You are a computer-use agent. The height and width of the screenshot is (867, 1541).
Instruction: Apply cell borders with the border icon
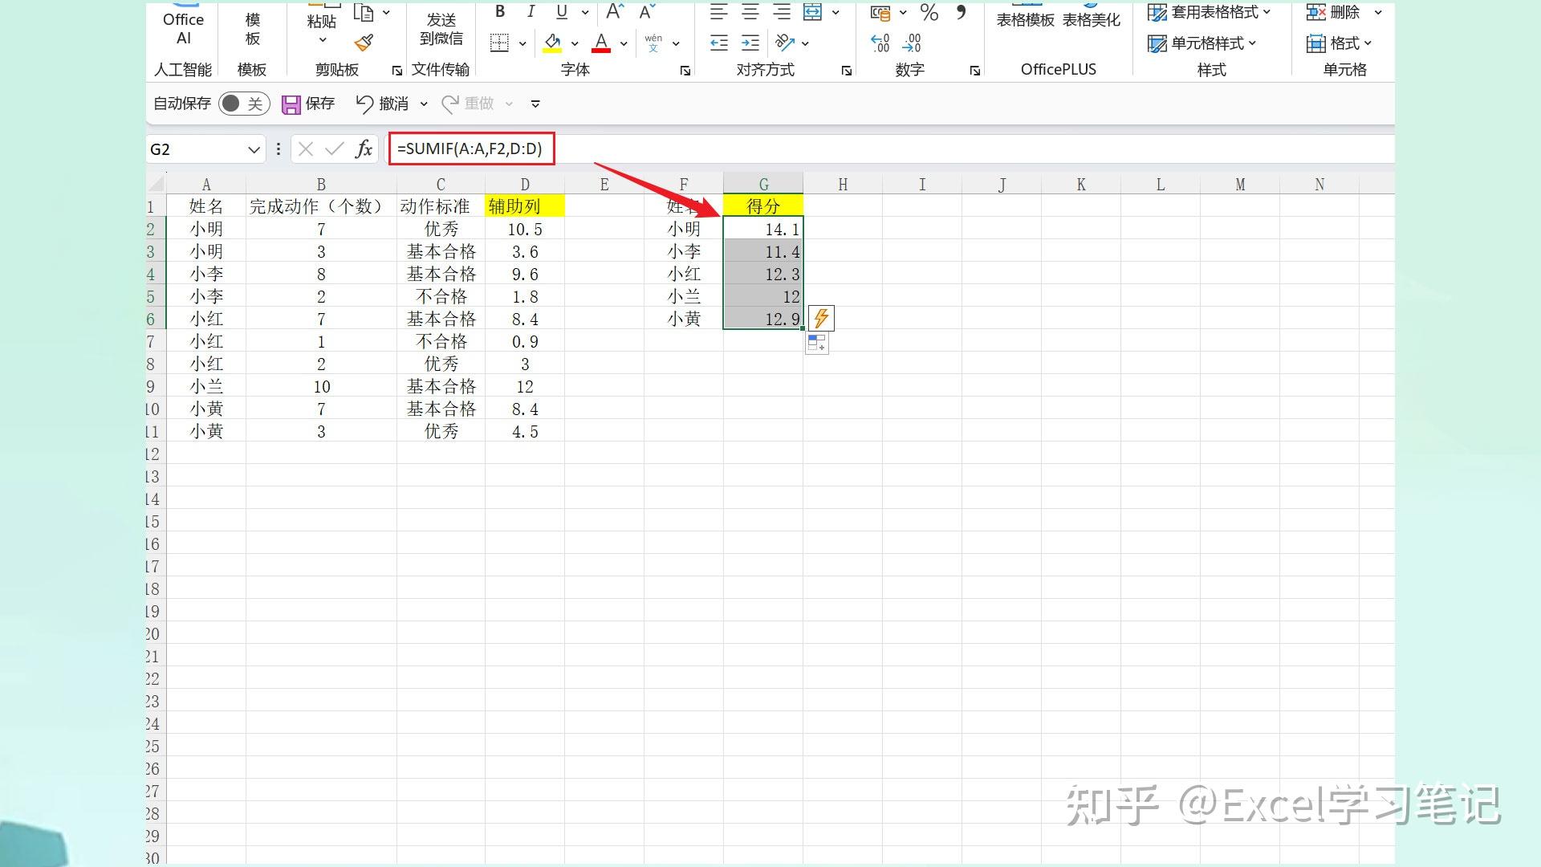[499, 43]
